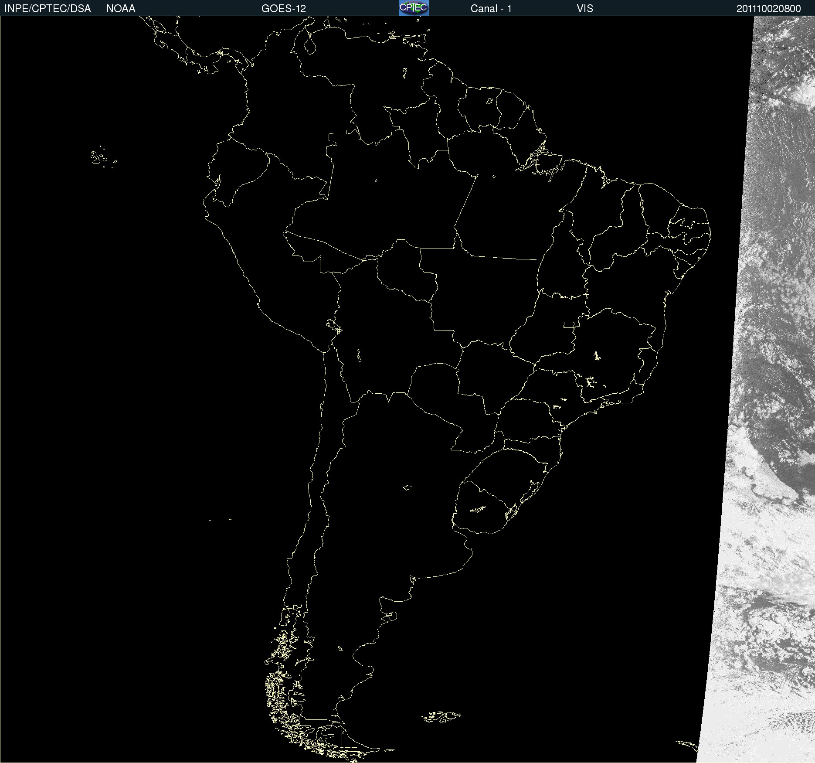
Task: Click the CPTEC logo in the header
Action: [414, 8]
